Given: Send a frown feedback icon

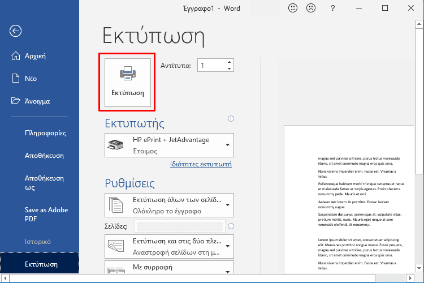Looking at the screenshot, I should pos(311,8).
